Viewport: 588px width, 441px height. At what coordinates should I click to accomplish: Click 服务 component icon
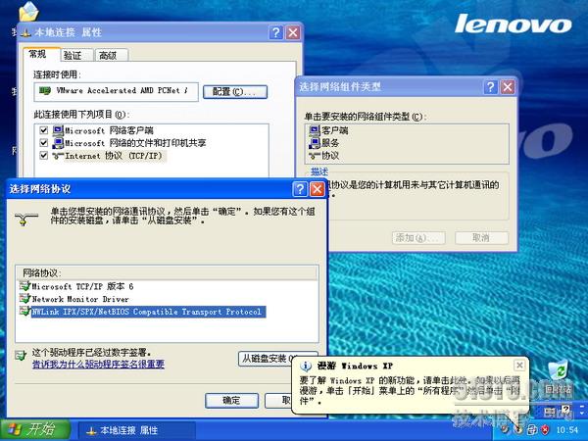tap(315, 143)
